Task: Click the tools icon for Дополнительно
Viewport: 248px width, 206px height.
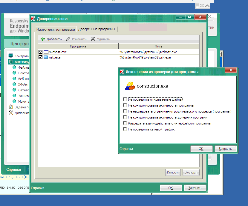Action: 11,113
